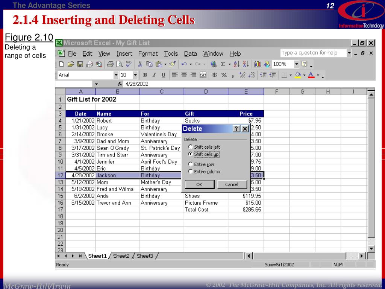
Task: Click Merge and Center icon
Action: tap(203, 75)
